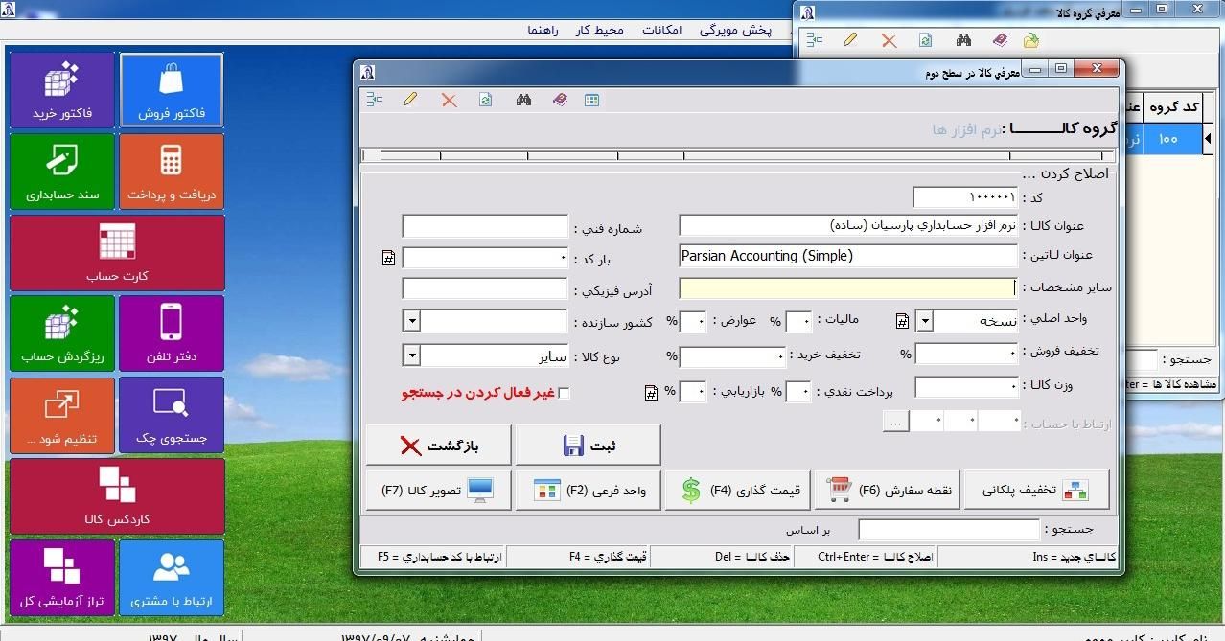Click the binoculars icon in معرفی گروه کالا window
1225x641 pixels.
click(963, 40)
